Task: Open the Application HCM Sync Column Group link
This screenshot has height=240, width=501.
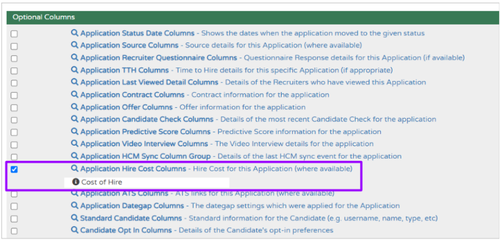Action: 145,156
